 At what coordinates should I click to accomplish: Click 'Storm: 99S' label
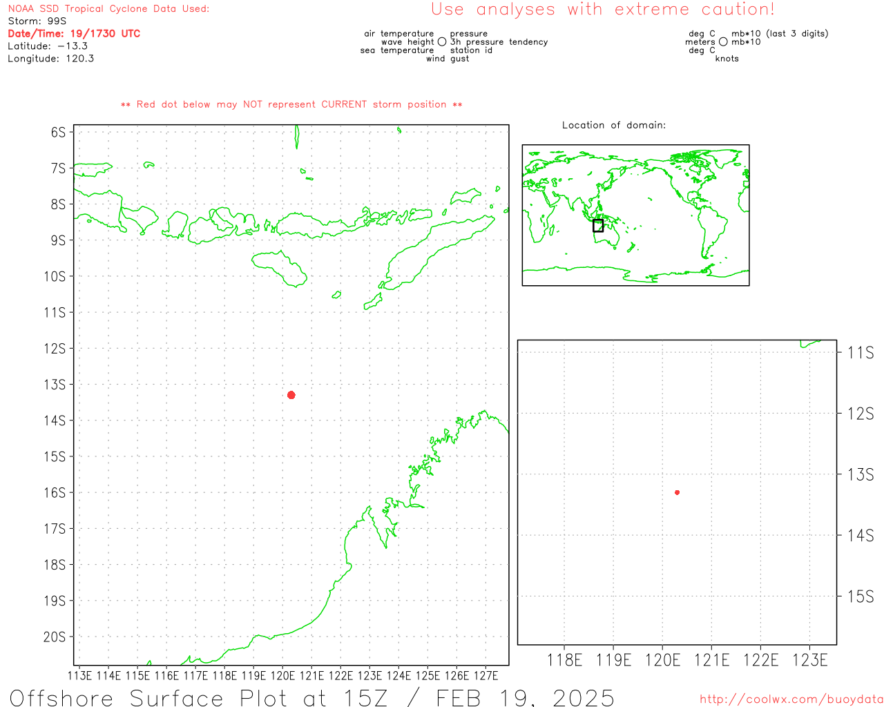click(37, 21)
